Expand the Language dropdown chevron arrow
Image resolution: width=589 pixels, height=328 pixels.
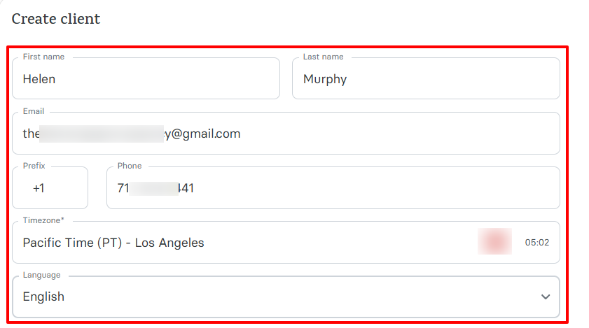[x=546, y=297]
